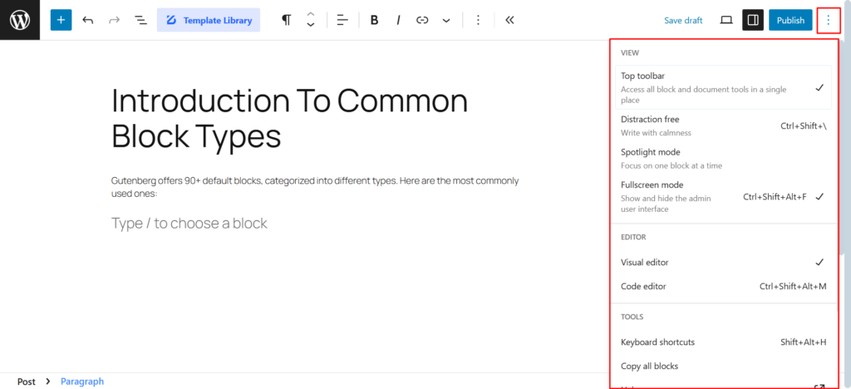
Task: Click the redo arrow icon
Action: coord(114,20)
